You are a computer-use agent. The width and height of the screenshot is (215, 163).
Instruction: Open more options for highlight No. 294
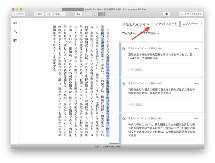pyautogui.click(x=197, y=119)
